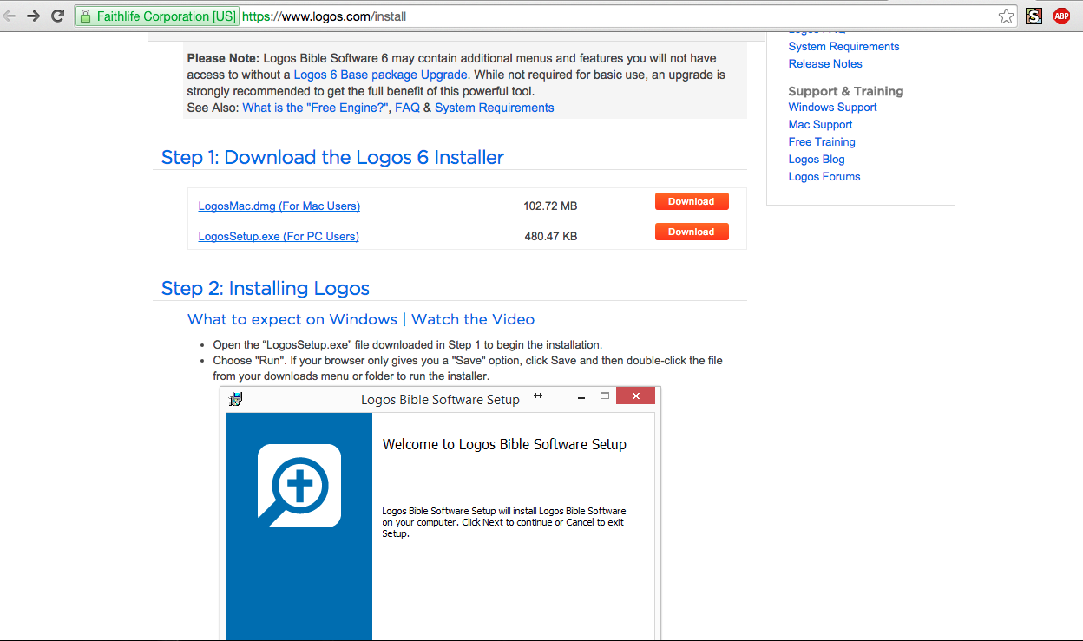The width and height of the screenshot is (1083, 641).
Task: Click Step 1: Download the Logos 6 Installer heading
Action: (x=332, y=157)
